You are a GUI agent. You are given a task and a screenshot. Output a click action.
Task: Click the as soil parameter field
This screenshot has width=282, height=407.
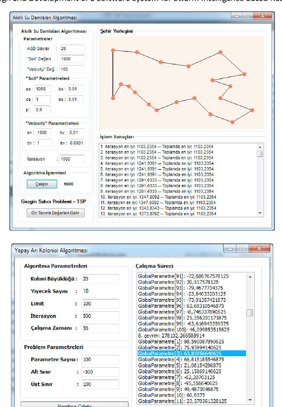click(42, 89)
